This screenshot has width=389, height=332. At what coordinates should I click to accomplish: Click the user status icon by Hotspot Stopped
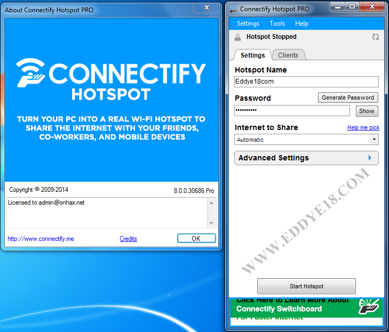click(237, 37)
